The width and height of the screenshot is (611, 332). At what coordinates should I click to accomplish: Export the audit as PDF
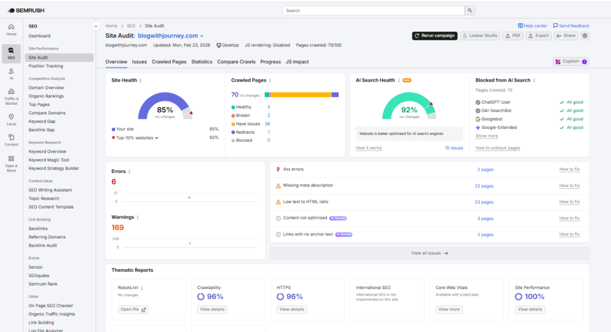pos(513,36)
